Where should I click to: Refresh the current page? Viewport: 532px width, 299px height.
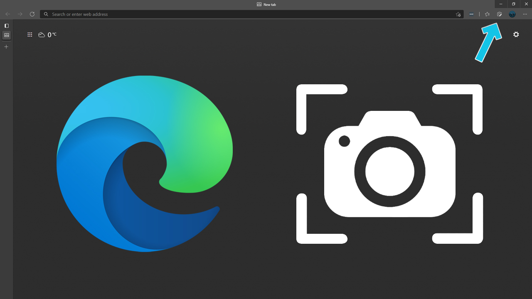pos(32,14)
